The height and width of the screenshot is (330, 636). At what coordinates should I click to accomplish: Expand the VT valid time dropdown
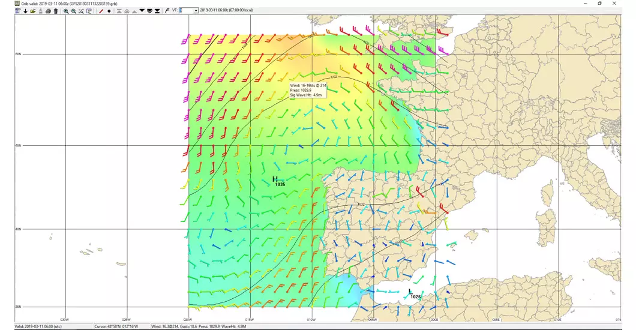(x=196, y=11)
